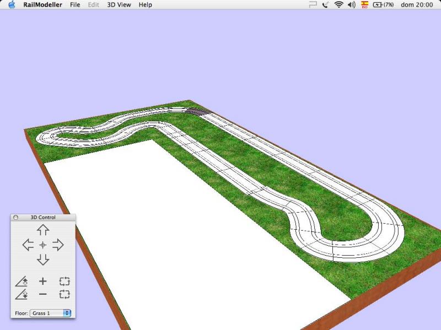This screenshot has width=441, height=330.
Task: Increase the view tilt angle
Action: pos(21,282)
